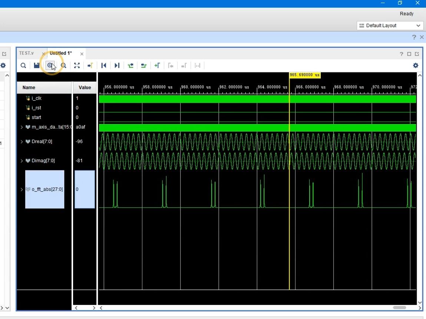
Task: Expand the o_fft_abs[27:0] signal
Action: coord(21,189)
